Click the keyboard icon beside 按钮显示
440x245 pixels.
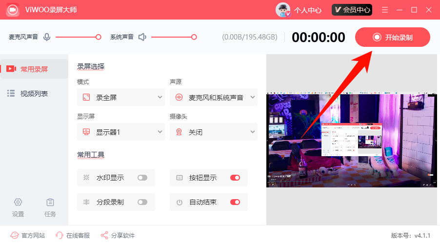coord(180,178)
